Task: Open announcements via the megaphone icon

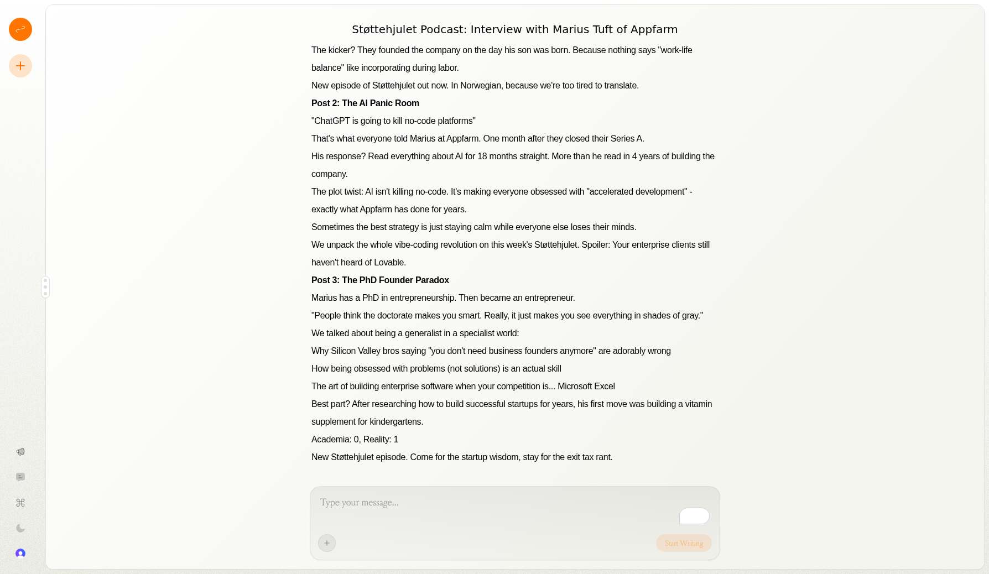Action: tap(20, 452)
